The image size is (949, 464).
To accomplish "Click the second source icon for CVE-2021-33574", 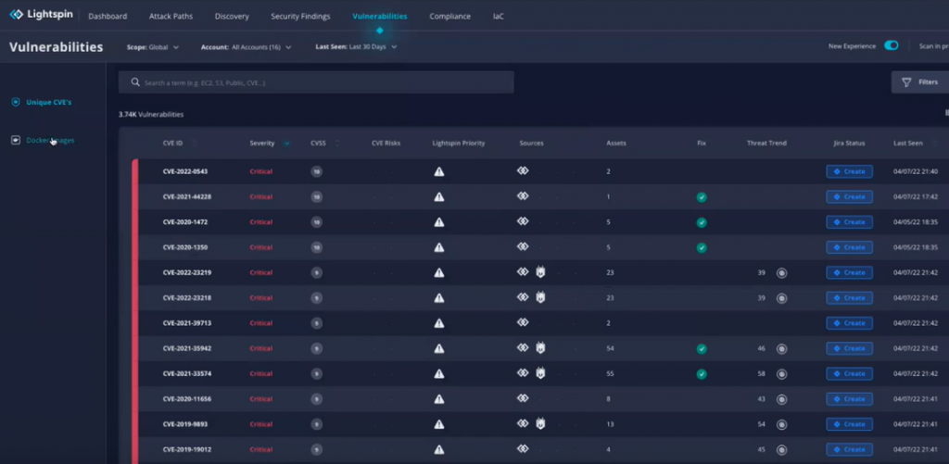I will click(540, 373).
